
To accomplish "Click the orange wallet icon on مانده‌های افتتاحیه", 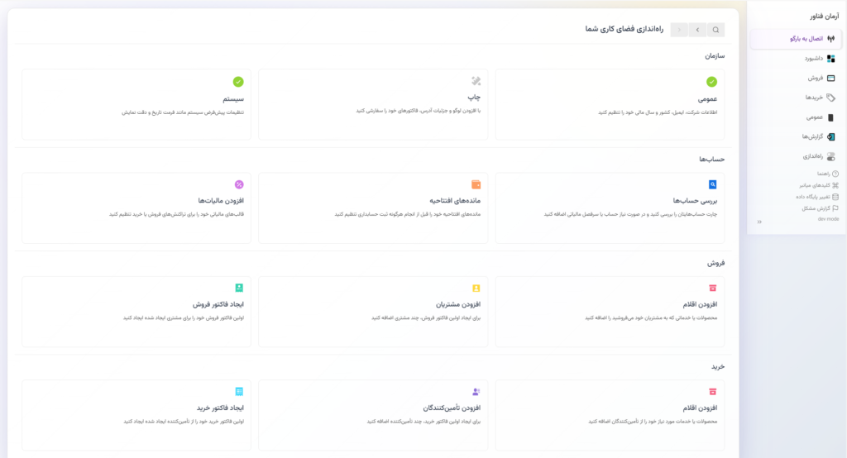I will [476, 184].
